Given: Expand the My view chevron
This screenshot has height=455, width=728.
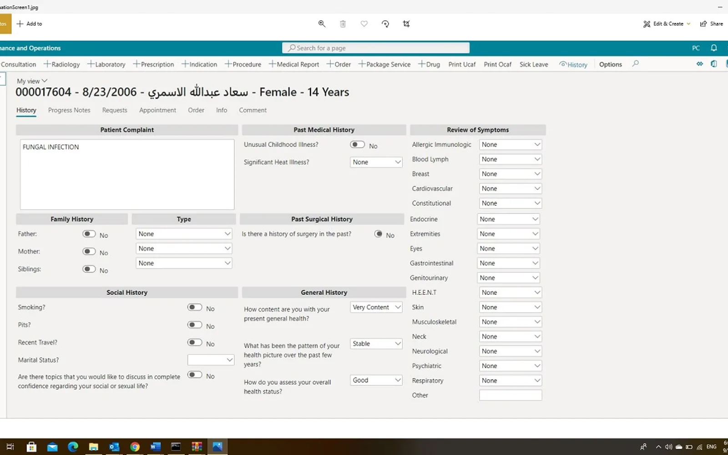Looking at the screenshot, I should [45, 81].
